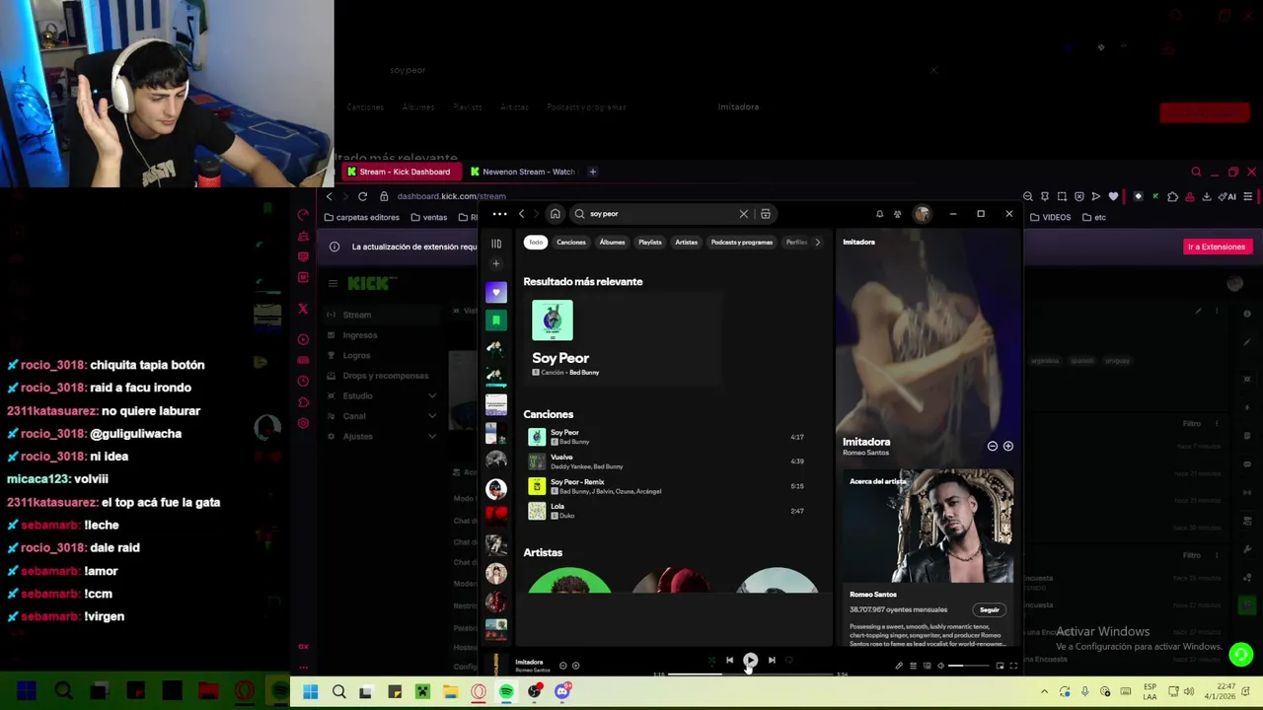Image resolution: width=1263 pixels, height=710 pixels.
Task: Create a new playlist with the plus icon
Action: [x=496, y=263]
